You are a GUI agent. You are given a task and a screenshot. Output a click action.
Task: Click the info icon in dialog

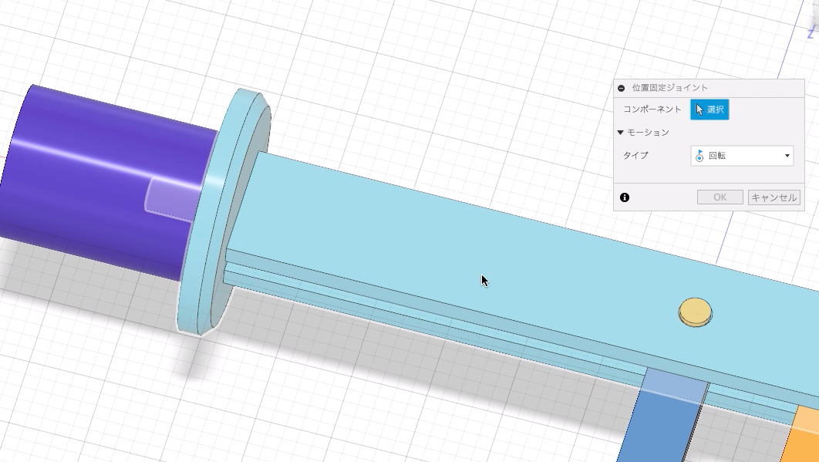click(624, 197)
